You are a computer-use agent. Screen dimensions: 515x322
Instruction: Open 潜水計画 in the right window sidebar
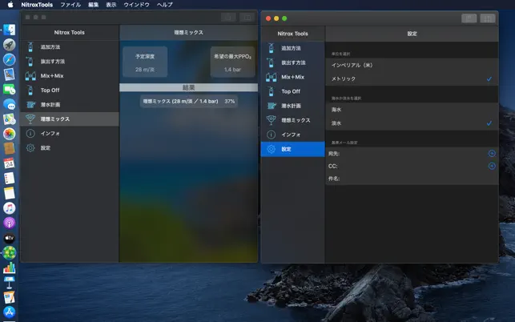292,106
